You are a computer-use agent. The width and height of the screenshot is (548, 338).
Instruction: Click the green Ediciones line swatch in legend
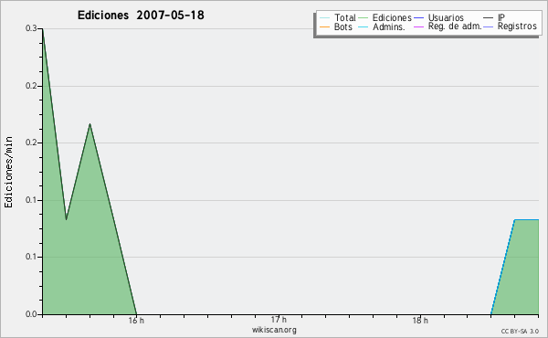point(364,18)
